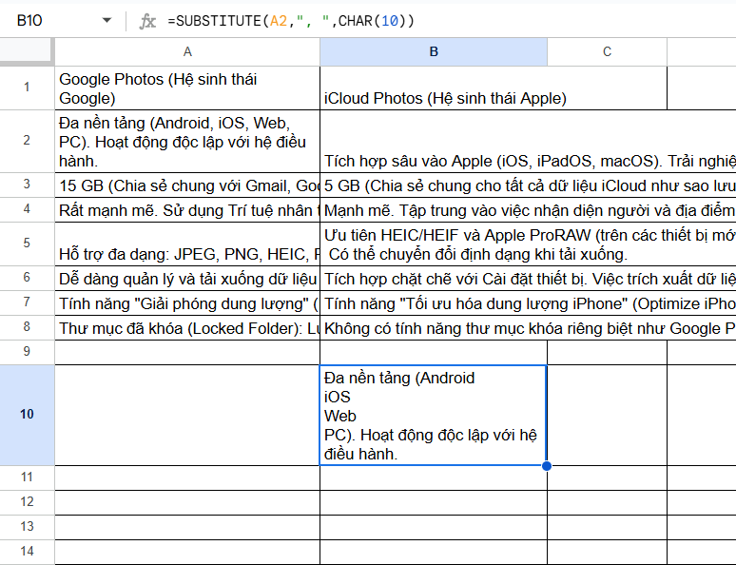
Task: Click empty cell B11
Action: coord(434,478)
